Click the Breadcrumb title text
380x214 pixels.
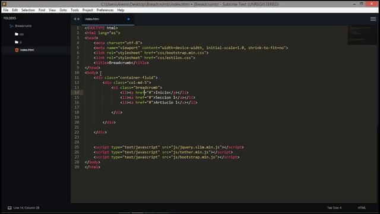[x=120, y=63]
